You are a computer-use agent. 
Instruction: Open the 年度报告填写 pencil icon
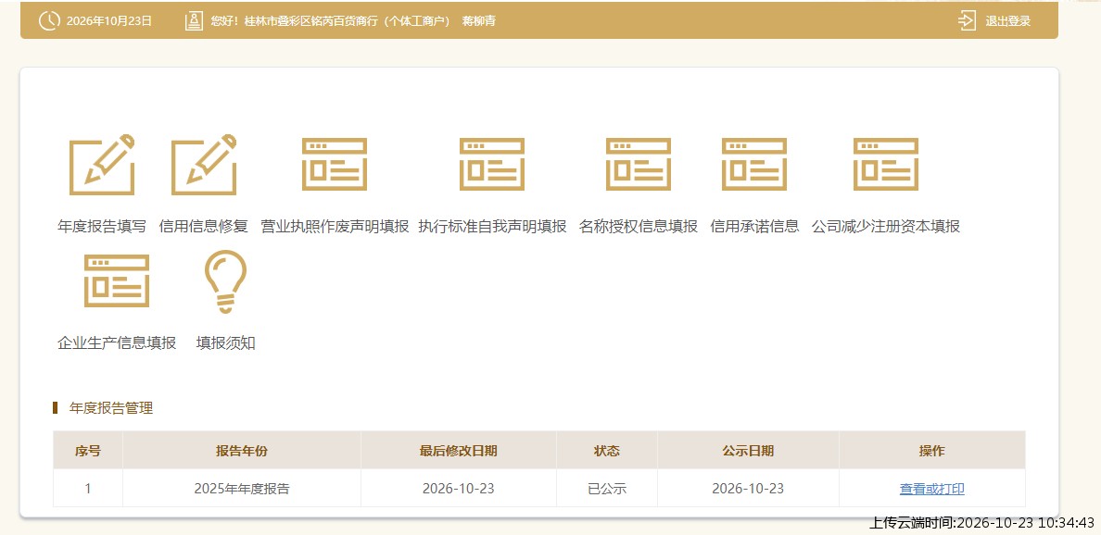(102, 165)
